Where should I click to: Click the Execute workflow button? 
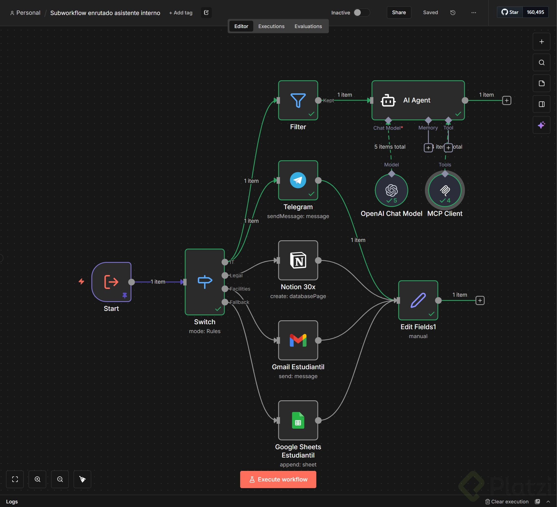pos(278,479)
